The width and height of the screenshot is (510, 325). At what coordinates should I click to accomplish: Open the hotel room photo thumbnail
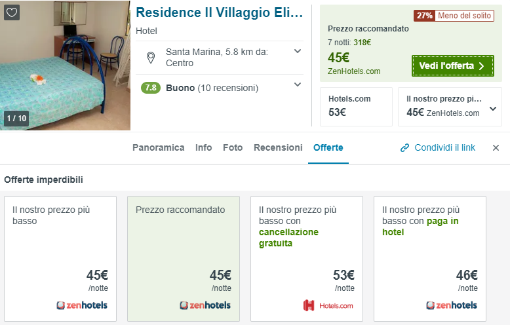pos(66,66)
